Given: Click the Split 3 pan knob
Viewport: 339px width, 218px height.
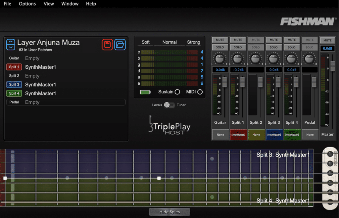Looking at the screenshot, I should point(273,59).
